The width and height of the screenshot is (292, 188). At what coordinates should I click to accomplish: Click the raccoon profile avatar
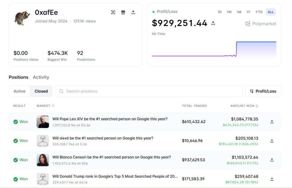pos(22,18)
